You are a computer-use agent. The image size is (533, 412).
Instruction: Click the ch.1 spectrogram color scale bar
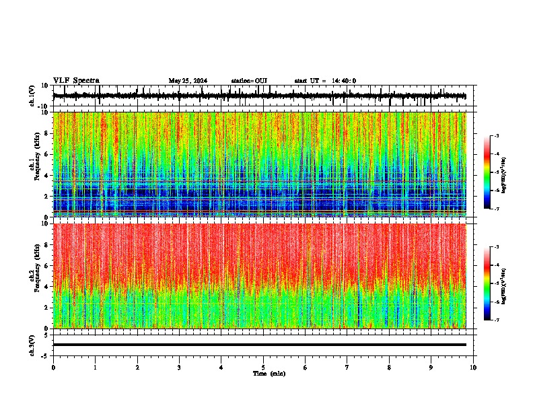click(487, 172)
